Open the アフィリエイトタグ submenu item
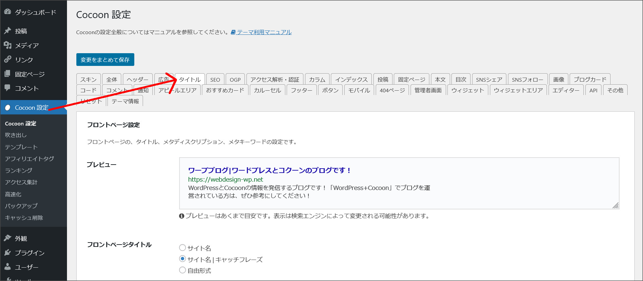Image resolution: width=643 pixels, height=281 pixels. coord(29,159)
